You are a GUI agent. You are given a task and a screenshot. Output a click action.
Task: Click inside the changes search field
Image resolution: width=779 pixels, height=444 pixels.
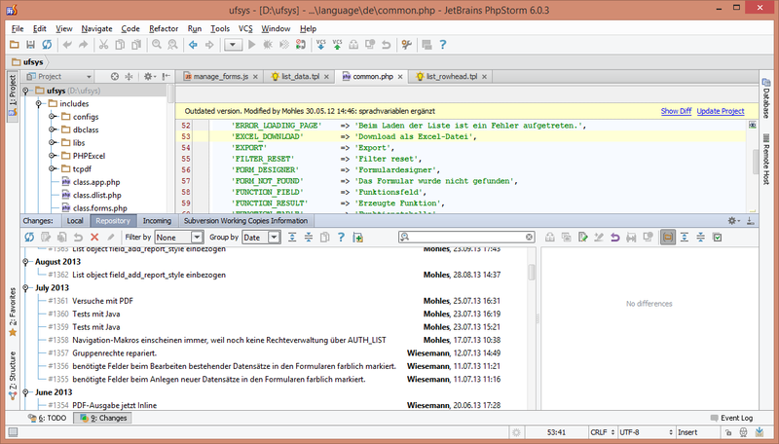(x=467, y=238)
